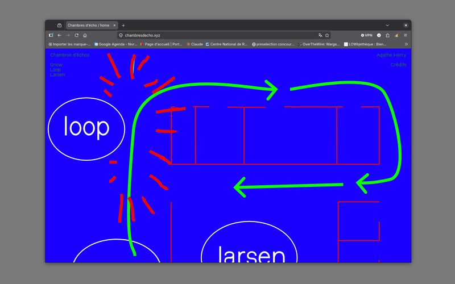Viewport: 455px width, 284px height.
Task: Open the home page icon
Action: click(85, 35)
